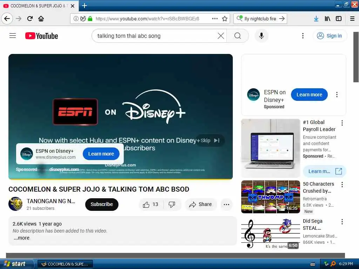Select COCOMELON & SUPE... taskbar window
This screenshot has height=269, width=359.
coord(65,264)
